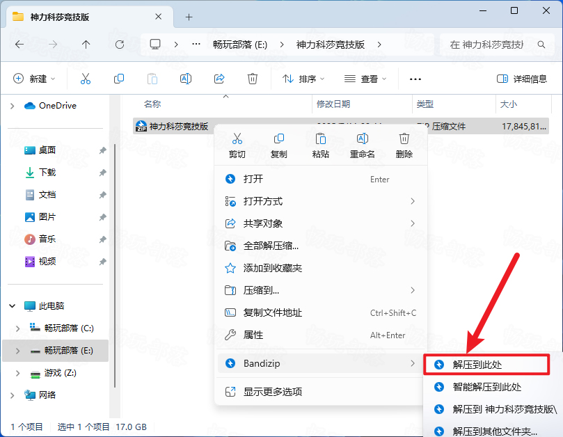The width and height of the screenshot is (563, 437).
Task: Click the pin icon beside 视频
Action: (103, 262)
